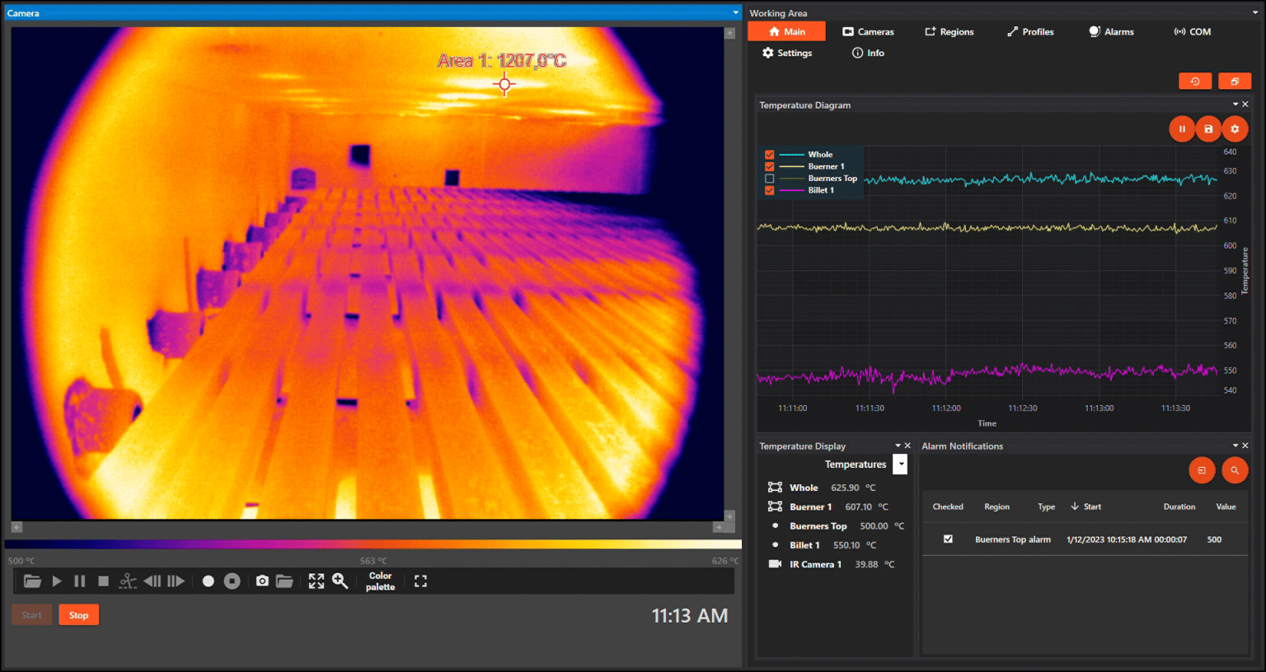Pause the Temperature Diagram updates
This screenshot has width=1266, height=672.
pos(1182,128)
